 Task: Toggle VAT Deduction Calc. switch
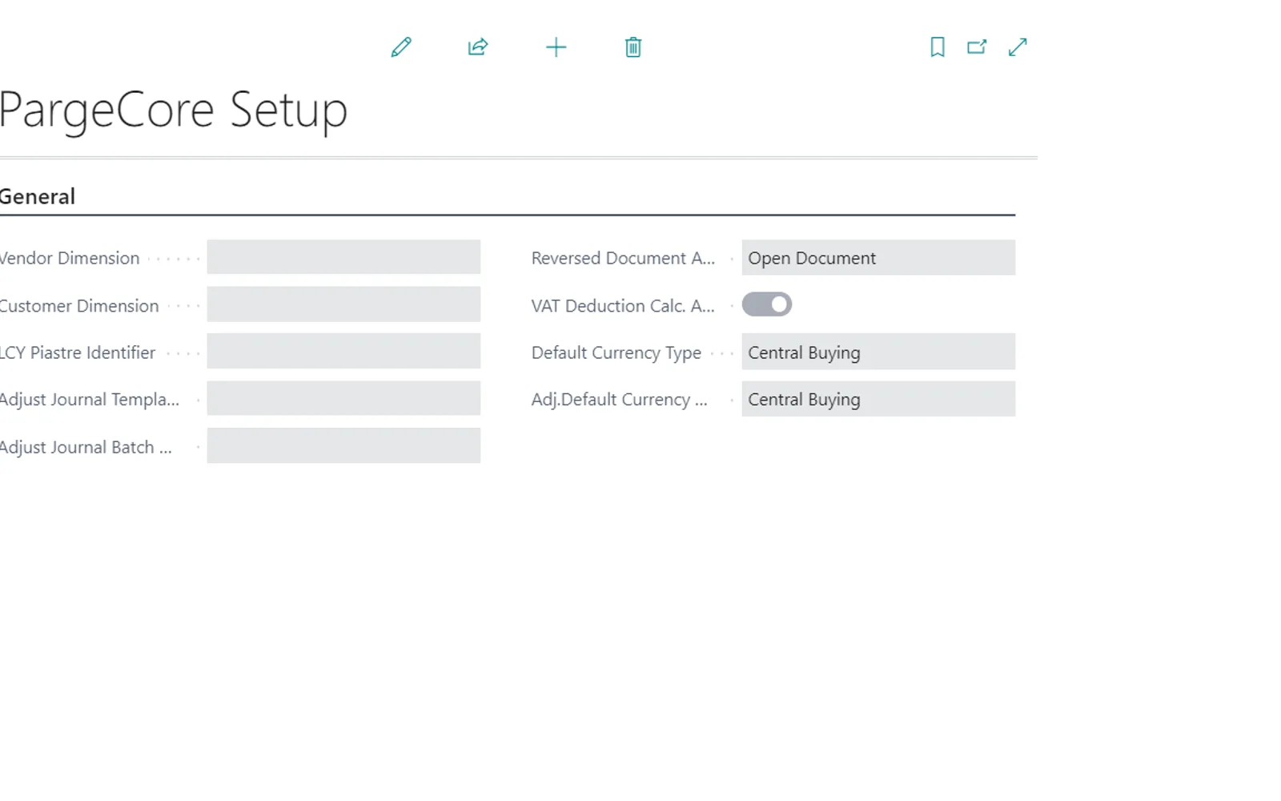767,304
